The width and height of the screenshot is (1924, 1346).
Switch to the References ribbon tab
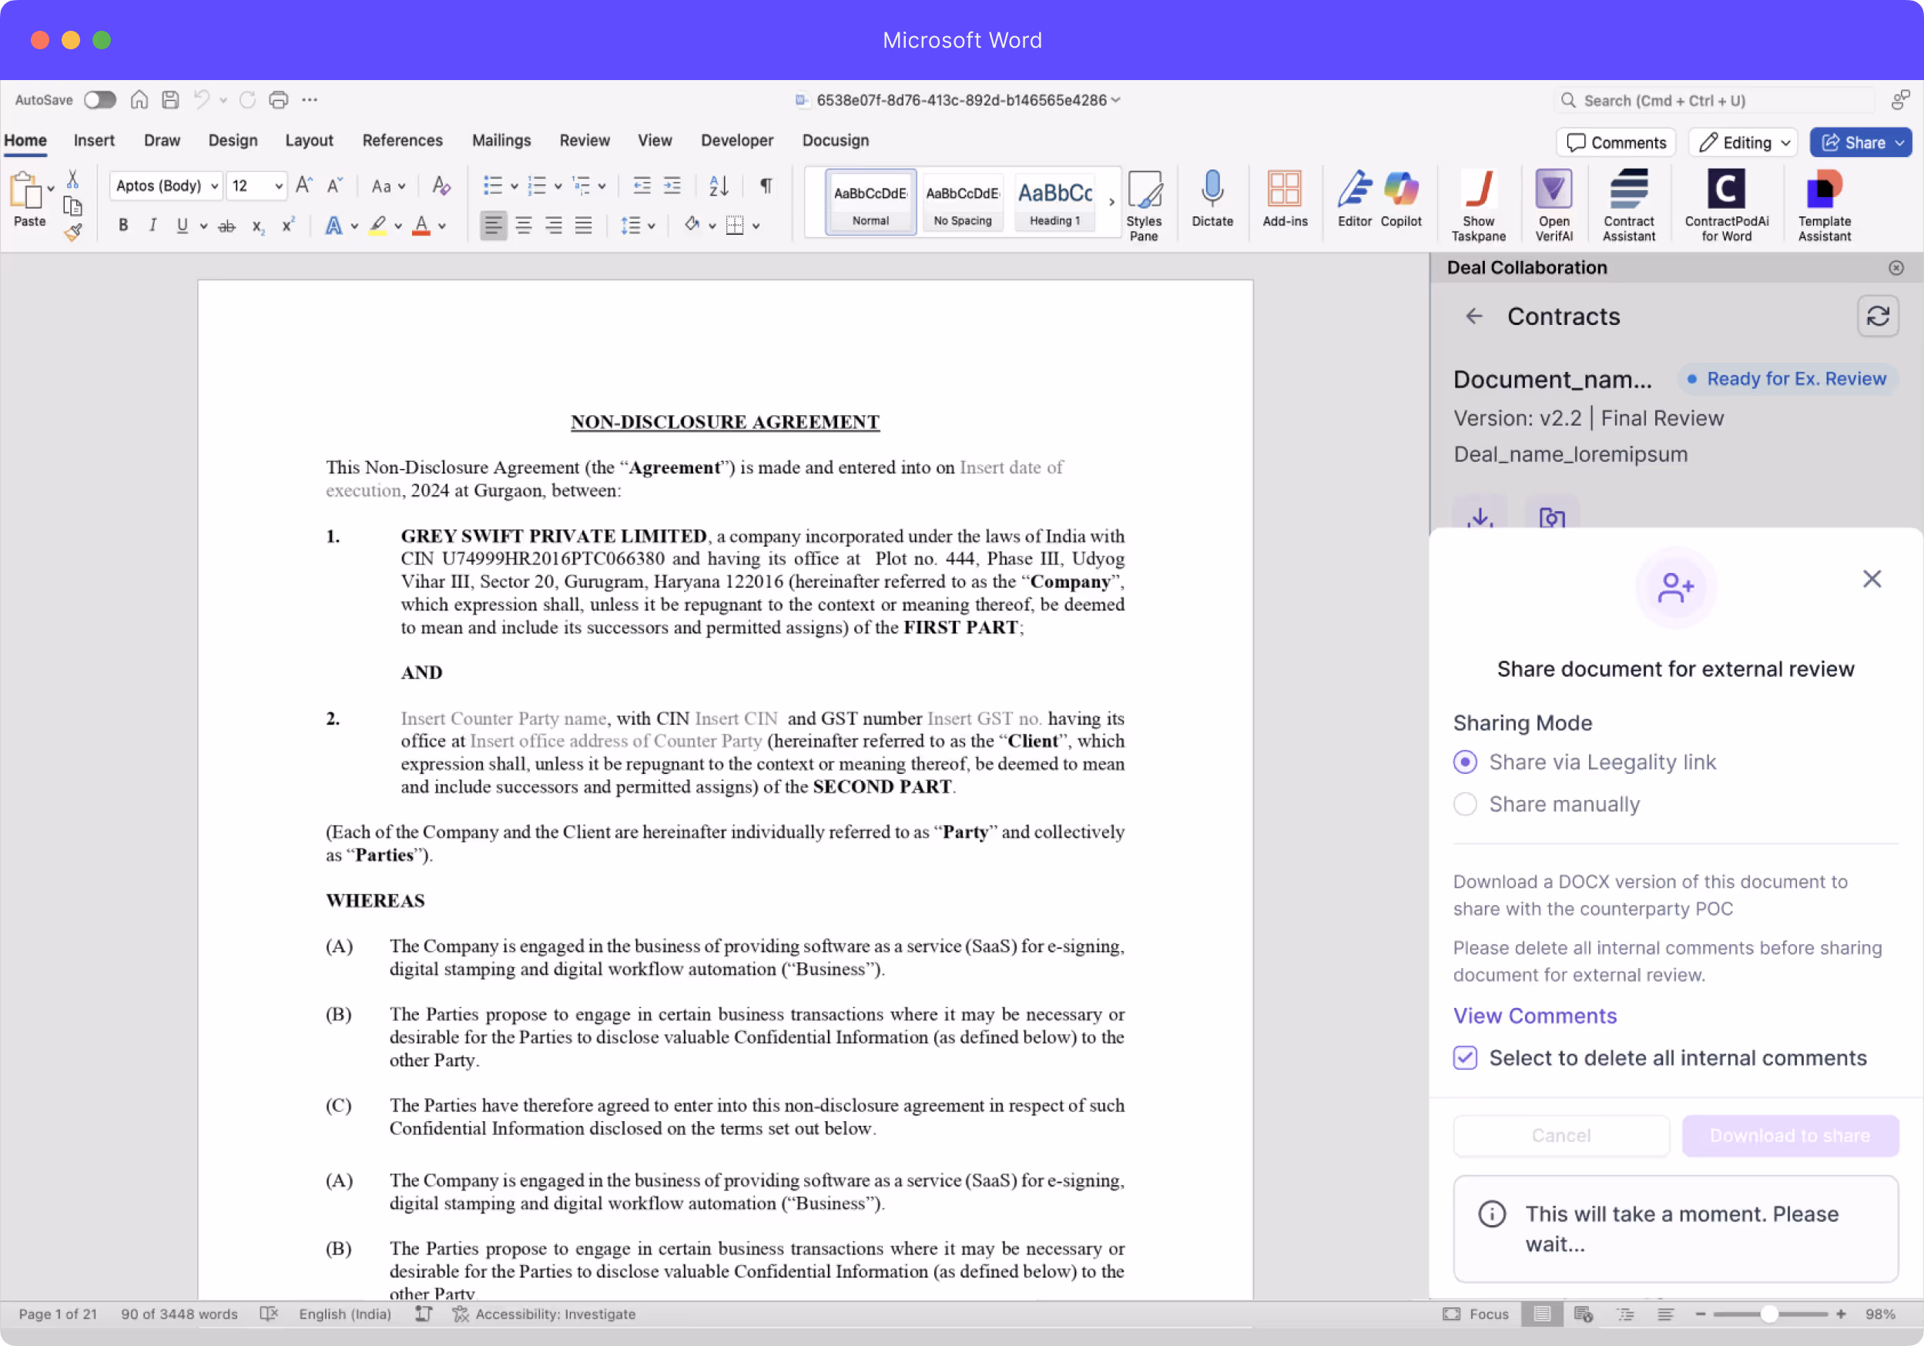(x=402, y=141)
